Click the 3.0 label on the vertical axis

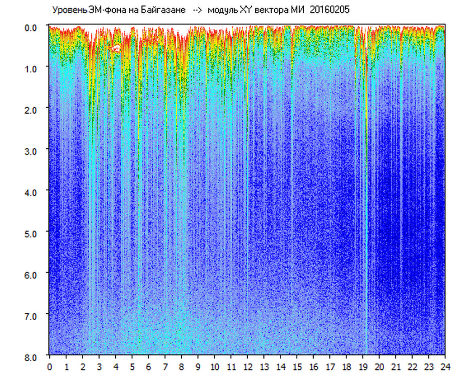click(32, 150)
